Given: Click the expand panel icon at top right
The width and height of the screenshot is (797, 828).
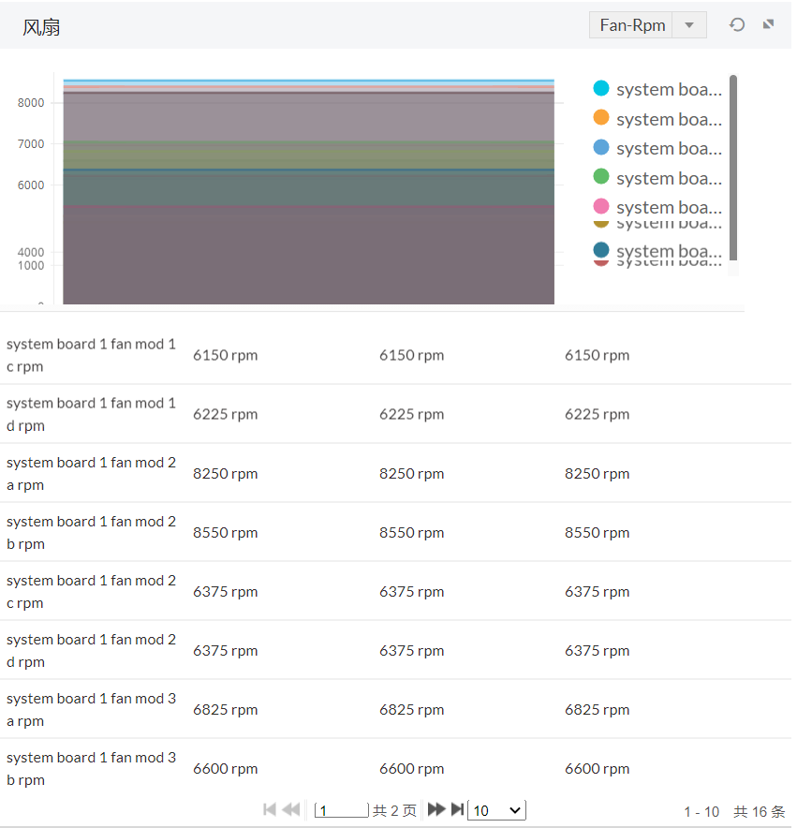Looking at the screenshot, I should [768, 24].
